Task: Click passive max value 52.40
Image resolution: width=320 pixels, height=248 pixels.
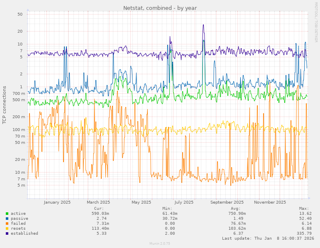Action: tap(305, 219)
